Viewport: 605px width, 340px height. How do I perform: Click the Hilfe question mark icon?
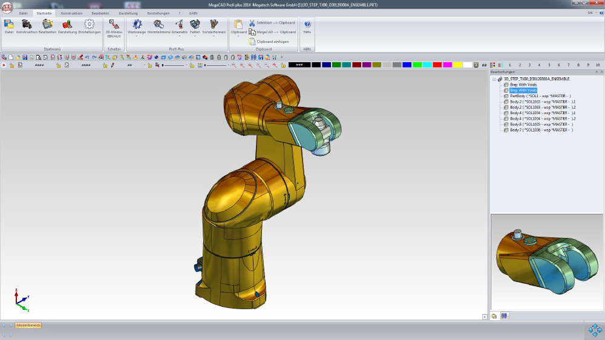(x=307, y=24)
